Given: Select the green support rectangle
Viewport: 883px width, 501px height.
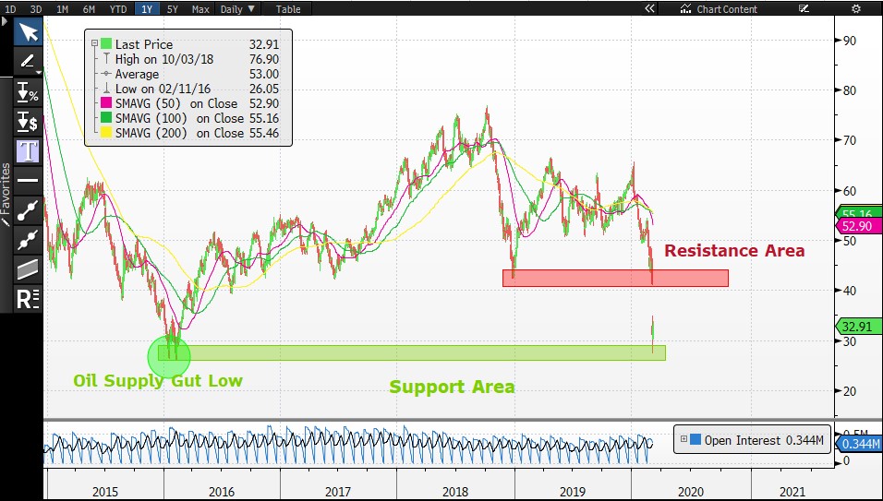Looking at the screenshot, I should 412,352.
